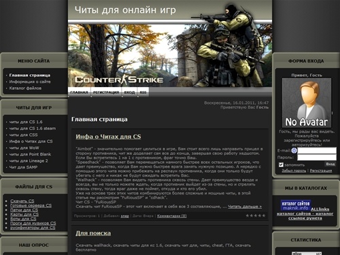This screenshot has width=340, height=255.
Task: Click the Counter-Strike header banner
Action: pyautogui.click(x=170, y=56)
